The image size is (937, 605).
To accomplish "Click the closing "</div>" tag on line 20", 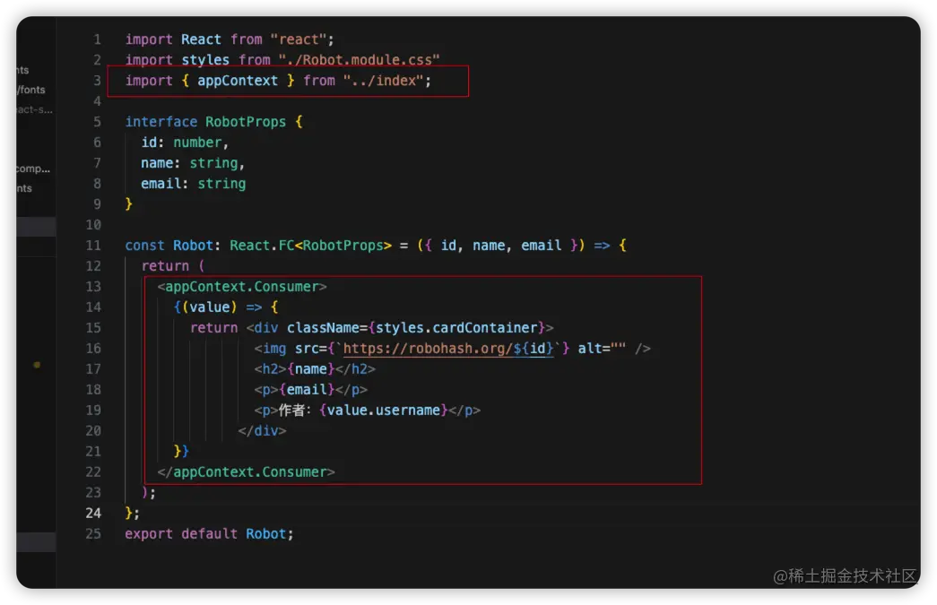I will [262, 430].
